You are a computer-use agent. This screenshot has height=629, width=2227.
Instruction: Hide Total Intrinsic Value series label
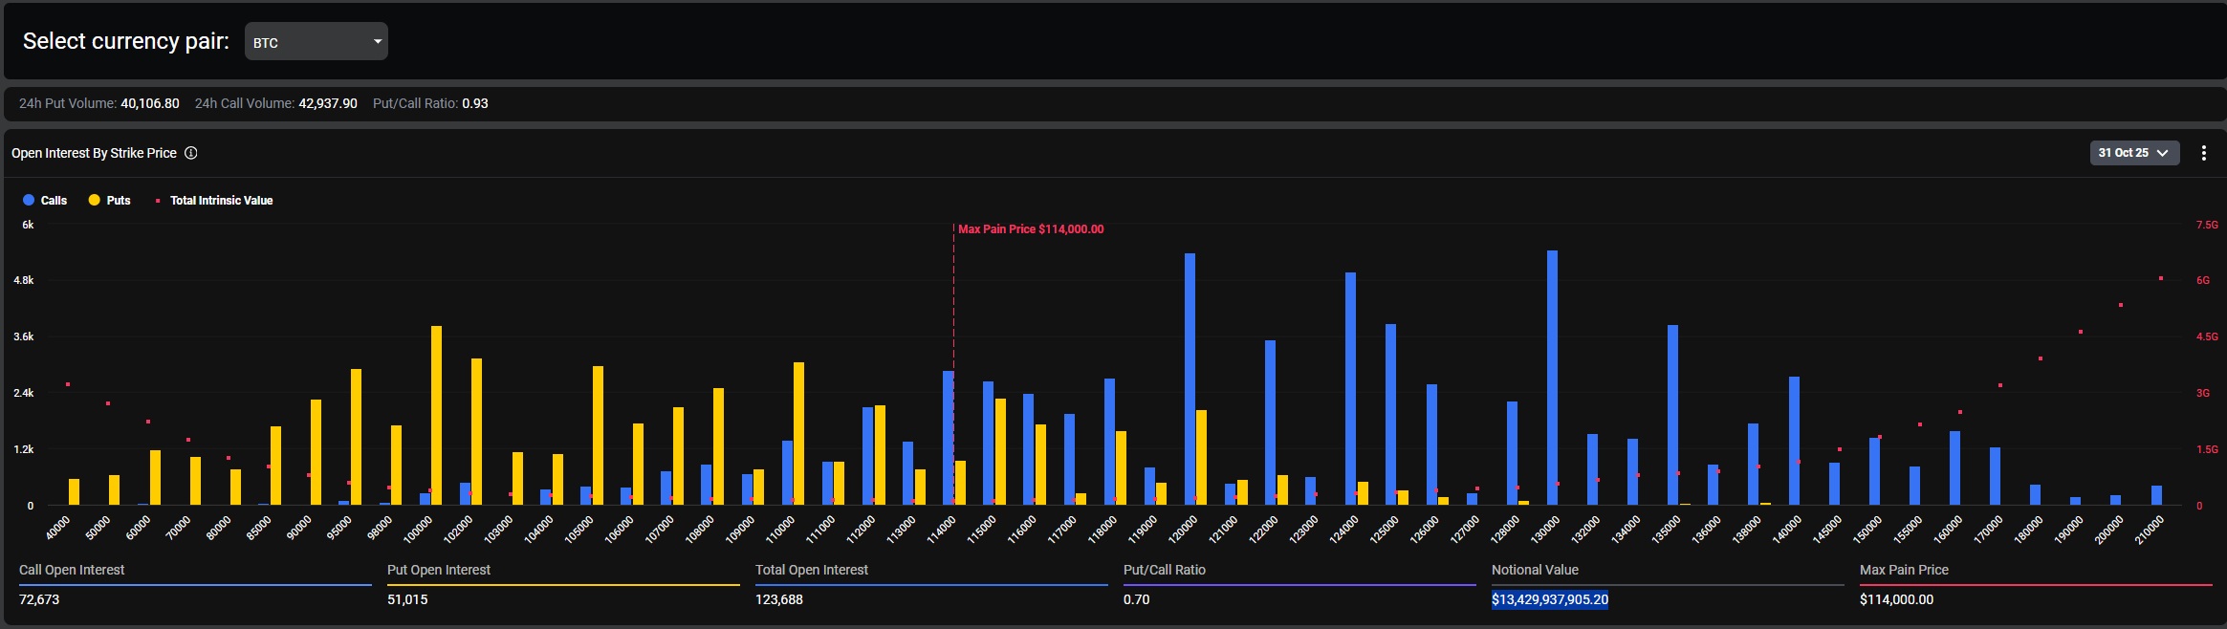pos(221,200)
